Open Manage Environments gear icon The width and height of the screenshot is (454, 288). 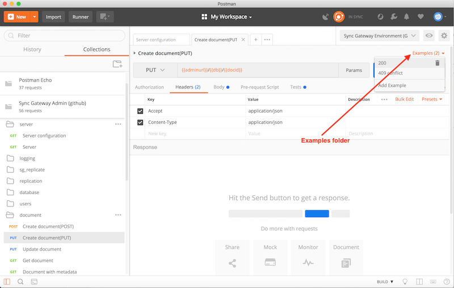coord(444,36)
